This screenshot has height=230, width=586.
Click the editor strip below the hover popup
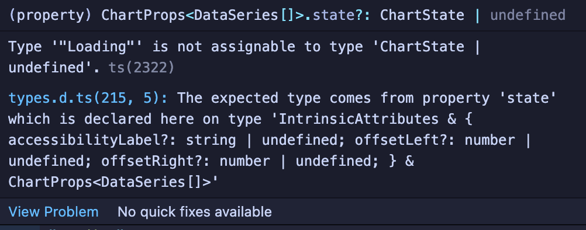[293, 228]
